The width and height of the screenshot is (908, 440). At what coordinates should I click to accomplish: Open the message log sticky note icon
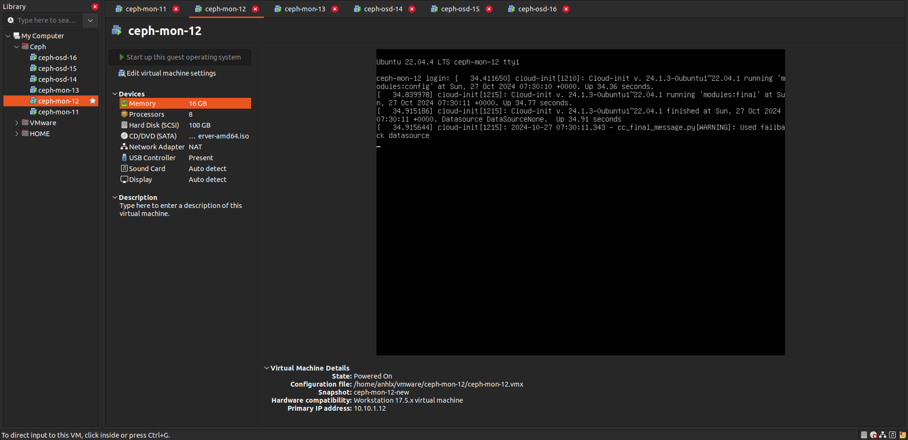902,435
